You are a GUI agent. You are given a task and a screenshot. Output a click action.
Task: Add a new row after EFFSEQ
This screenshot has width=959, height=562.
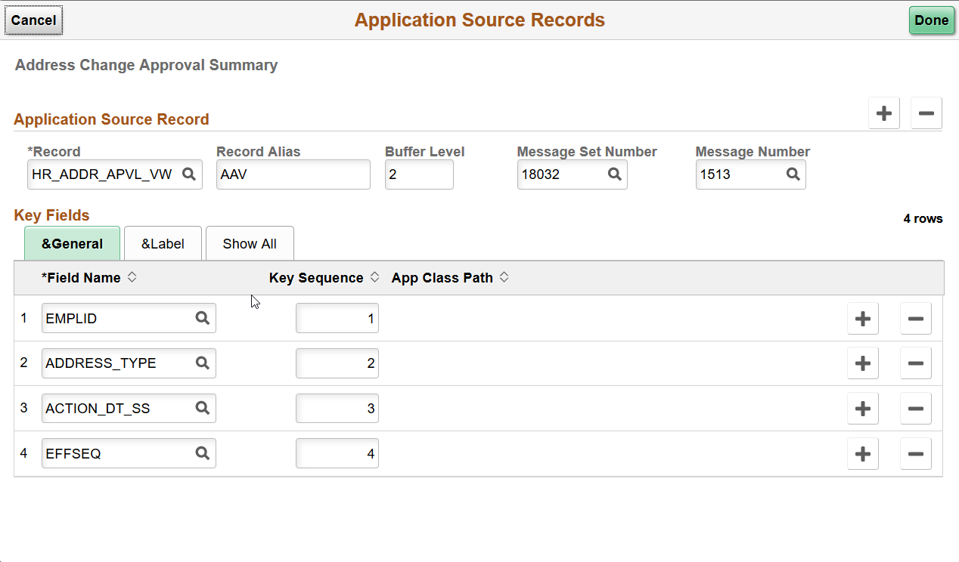(863, 453)
